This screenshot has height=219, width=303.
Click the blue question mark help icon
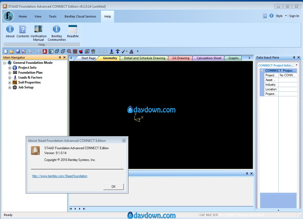[x=265, y=16]
